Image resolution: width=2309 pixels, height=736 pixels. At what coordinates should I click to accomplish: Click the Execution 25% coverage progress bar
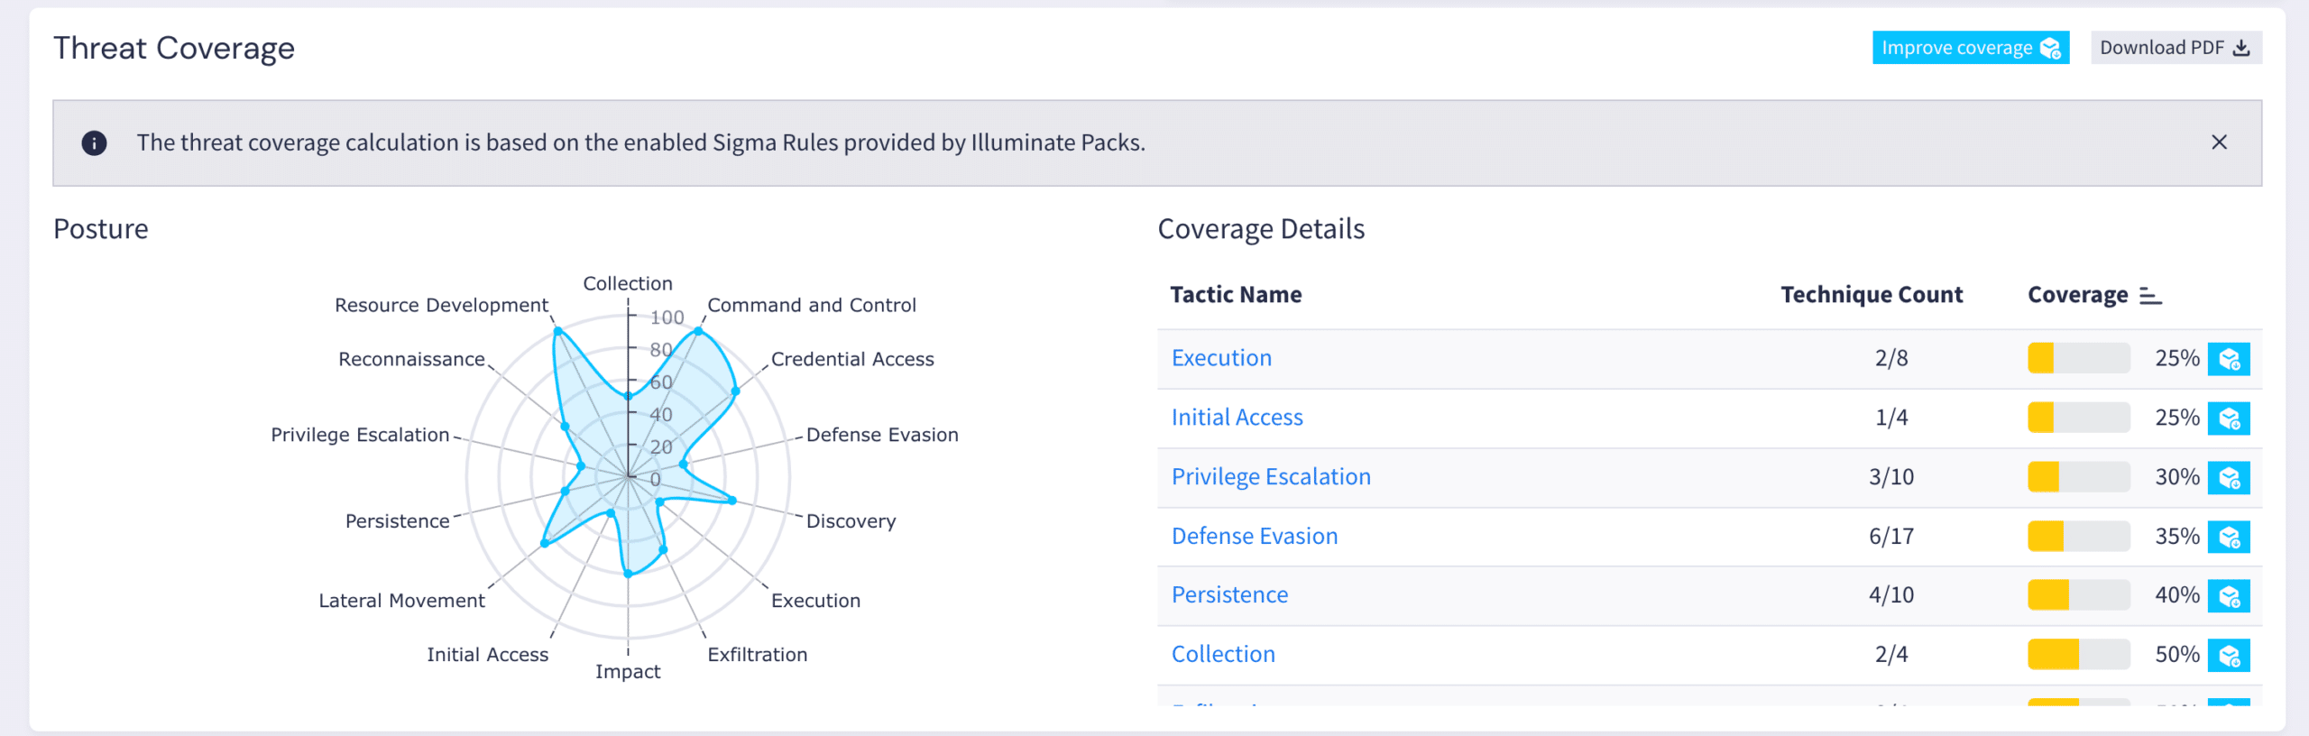click(2078, 359)
